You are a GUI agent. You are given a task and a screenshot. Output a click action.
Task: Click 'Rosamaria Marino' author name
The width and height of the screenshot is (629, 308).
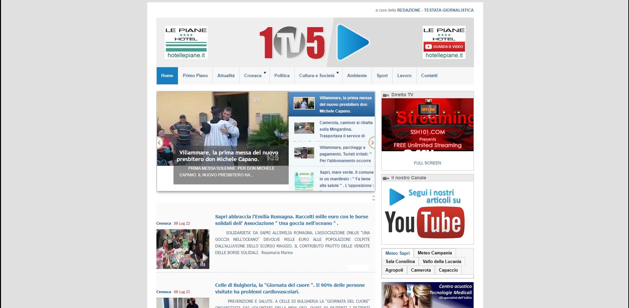277,253
